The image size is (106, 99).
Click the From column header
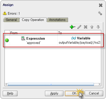[x=33, y=33]
